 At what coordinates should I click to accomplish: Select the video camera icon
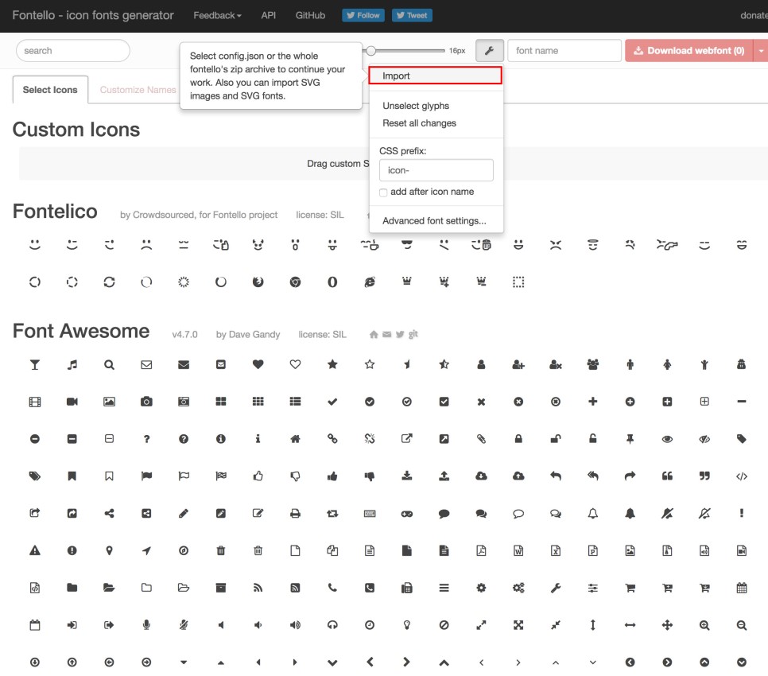[x=72, y=402]
